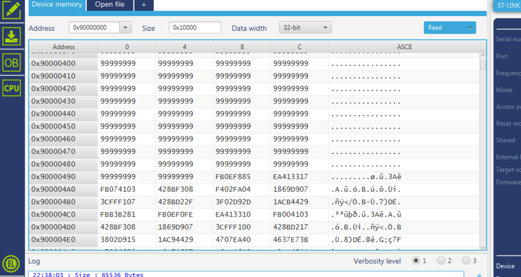Expand the Address combo box arrow
Image resolution: width=521 pixels, height=277 pixels.
(x=125, y=28)
